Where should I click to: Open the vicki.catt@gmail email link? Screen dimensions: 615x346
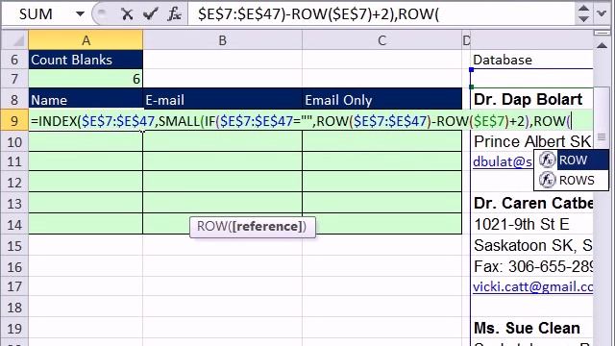coord(532,286)
